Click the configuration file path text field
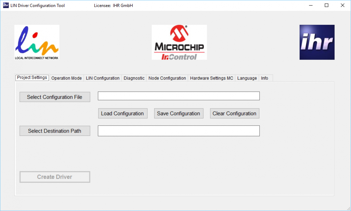Viewport: 351px width, 211px height. coord(179,96)
